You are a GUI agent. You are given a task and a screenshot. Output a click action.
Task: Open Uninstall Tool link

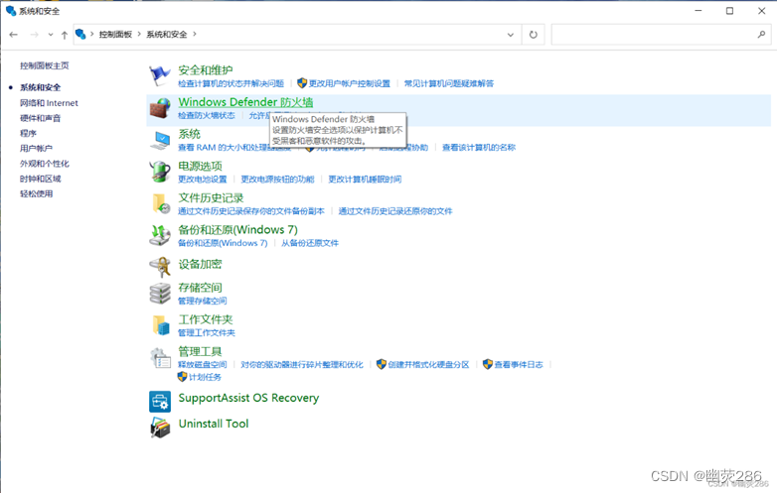(x=214, y=424)
